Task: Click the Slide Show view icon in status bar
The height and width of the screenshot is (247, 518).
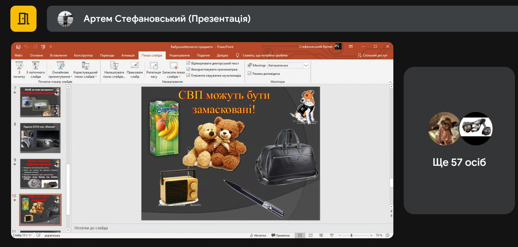Action: pyautogui.click(x=332, y=235)
